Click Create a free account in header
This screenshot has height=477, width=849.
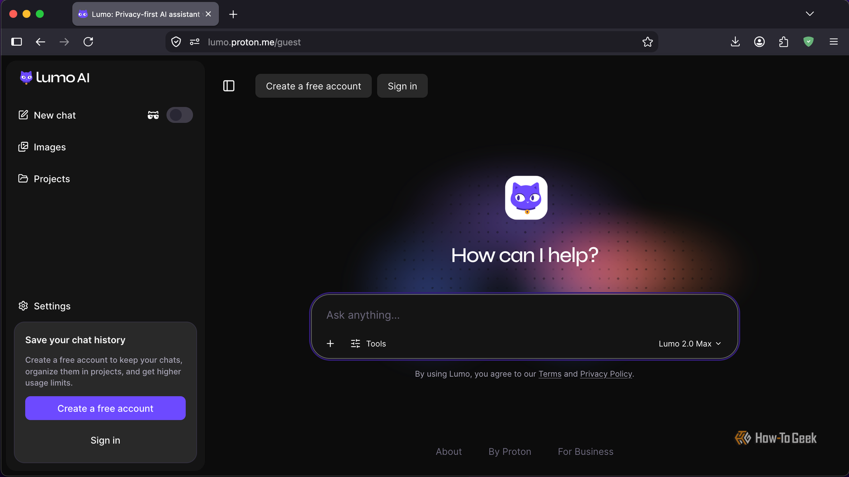(313, 86)
